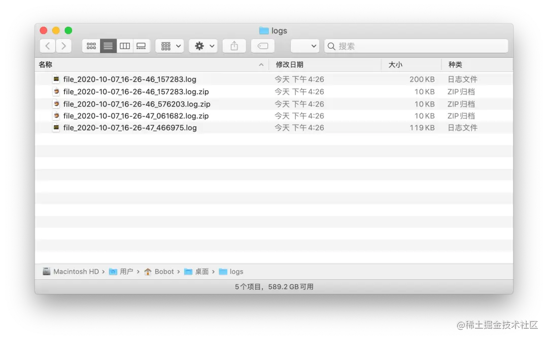Open the gear action menu
The width and height of the screenshot is (548, 340).
click(203, 46)
